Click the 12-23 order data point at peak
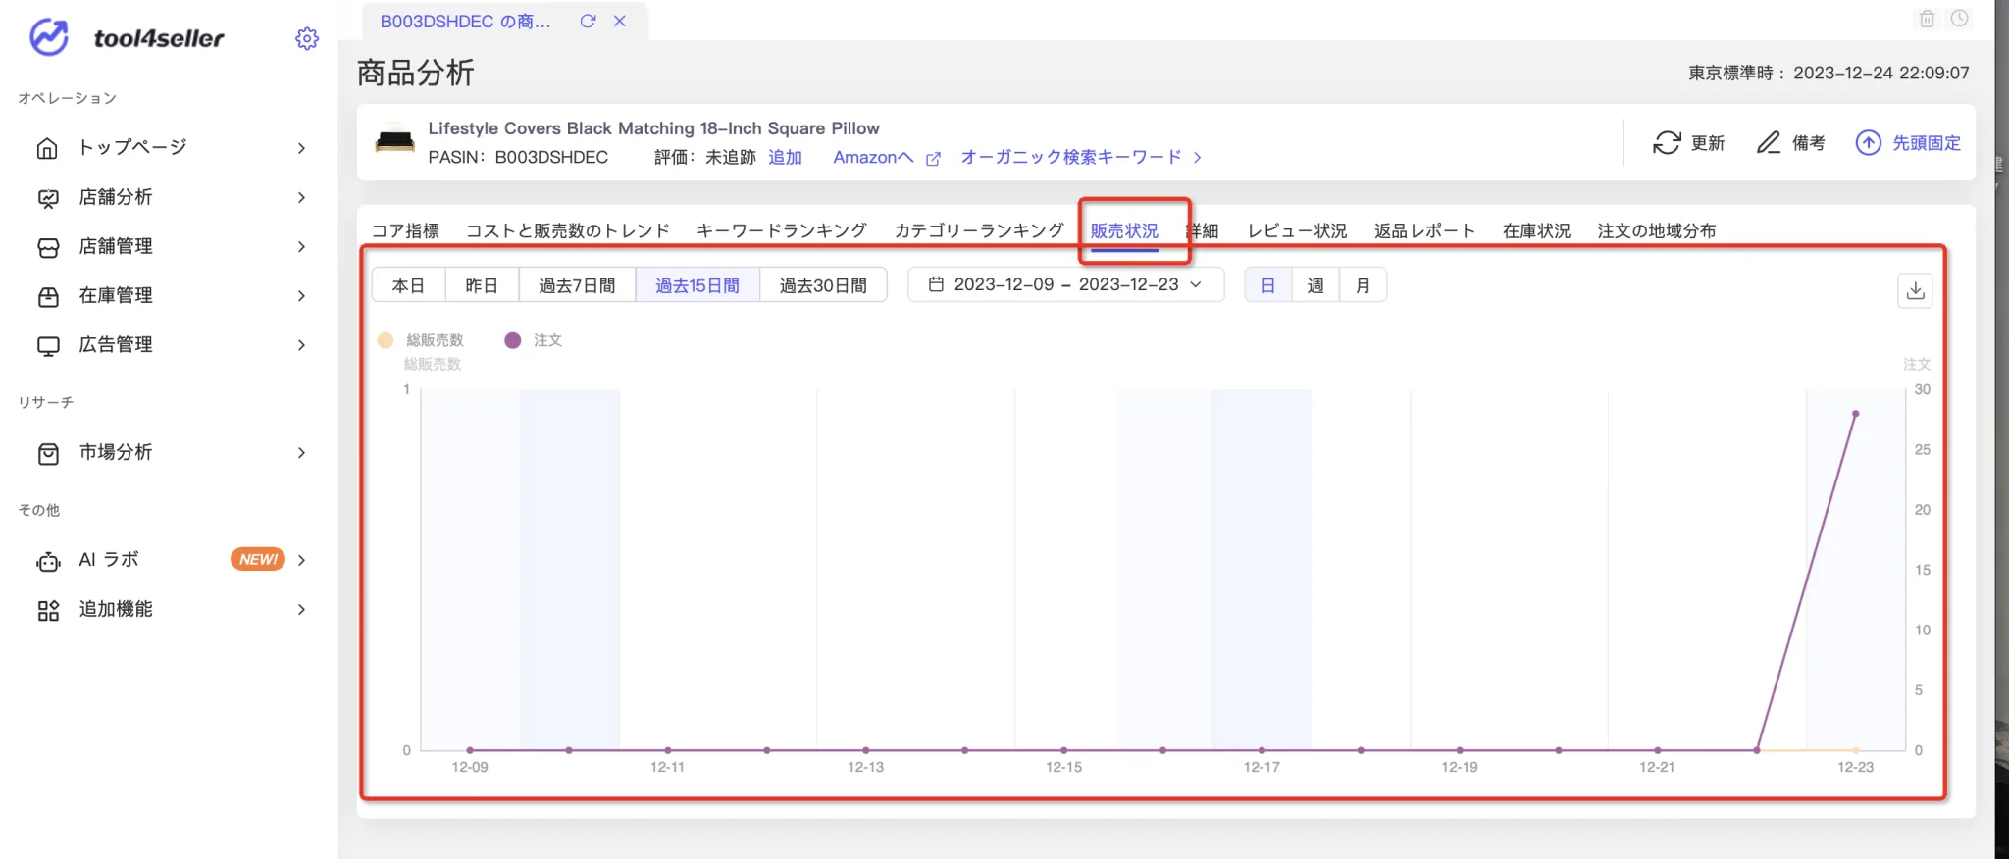 1855,414
